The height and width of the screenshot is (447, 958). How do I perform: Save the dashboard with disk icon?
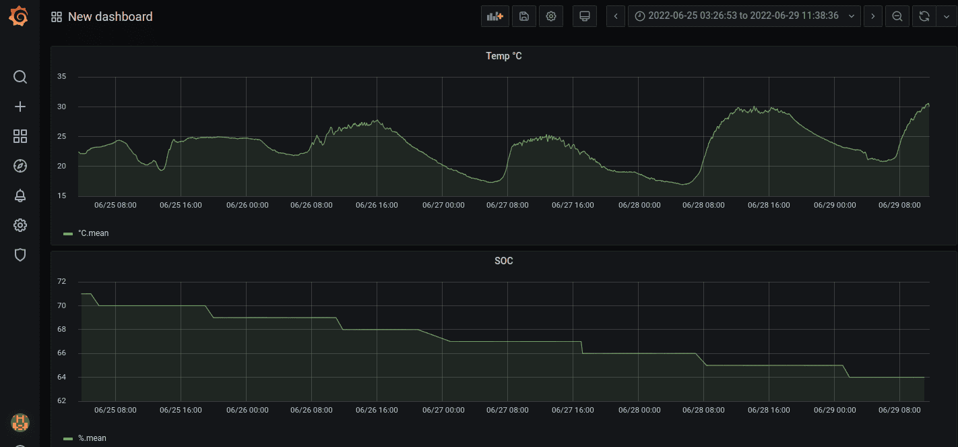tap(524, 16)
